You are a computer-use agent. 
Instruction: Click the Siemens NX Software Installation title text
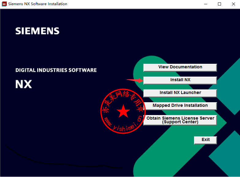pyautogui.click(x=38, y=4)
